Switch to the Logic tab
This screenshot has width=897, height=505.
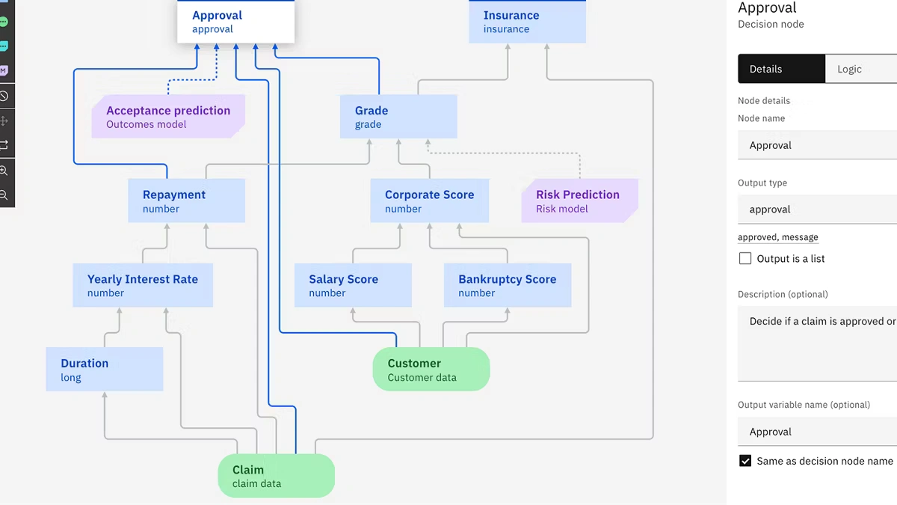860,69
